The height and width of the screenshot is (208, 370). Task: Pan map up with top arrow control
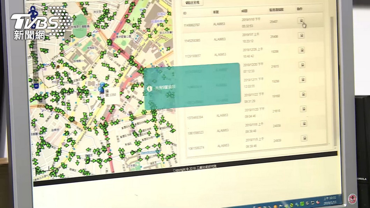32,9
